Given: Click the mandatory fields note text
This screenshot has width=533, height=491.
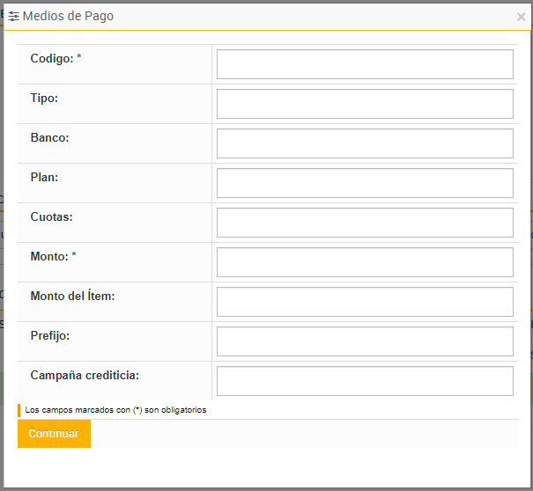Looking at the screenshot, I should tap(115, 410).
